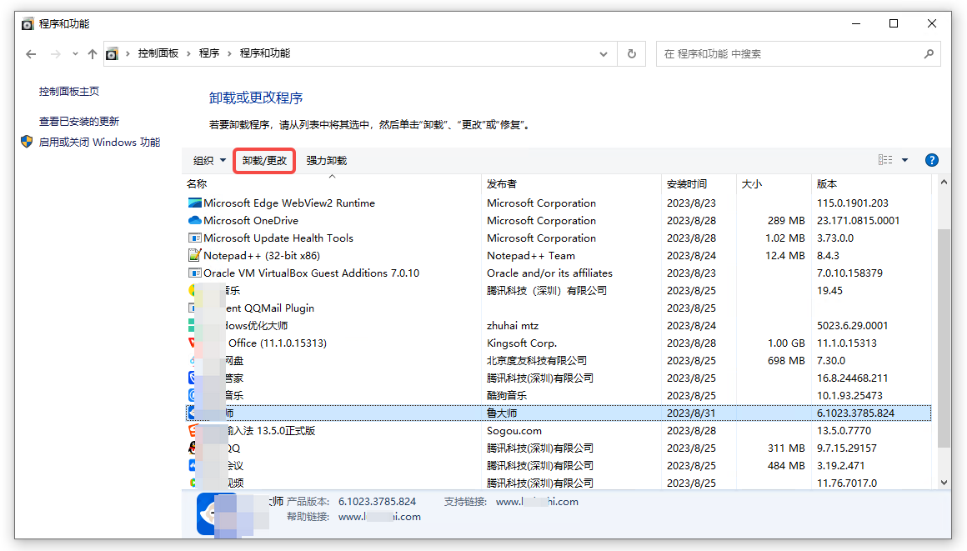Refresh the Programs and Features list
967x551 pixels.
[x=632, y=54]
